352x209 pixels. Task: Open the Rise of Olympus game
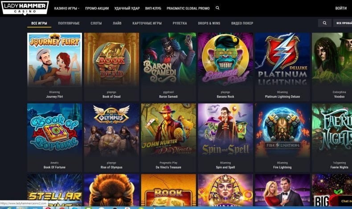[111, 130]
